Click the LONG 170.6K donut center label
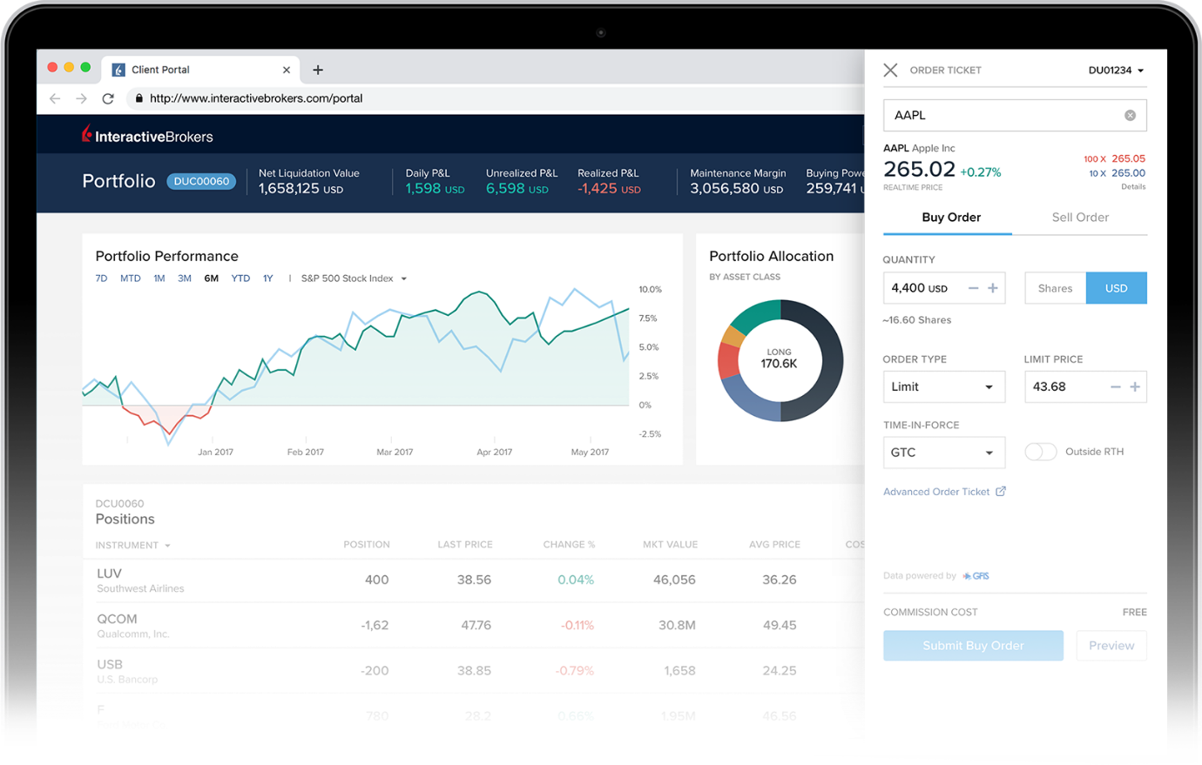1202x765 pixels. [779, 359]
